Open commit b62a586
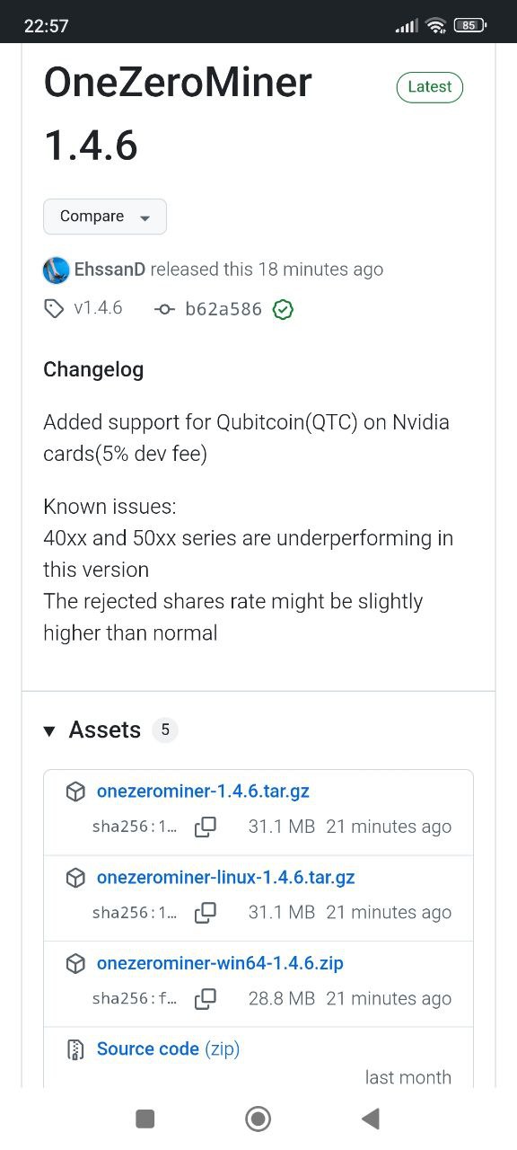 223,310
